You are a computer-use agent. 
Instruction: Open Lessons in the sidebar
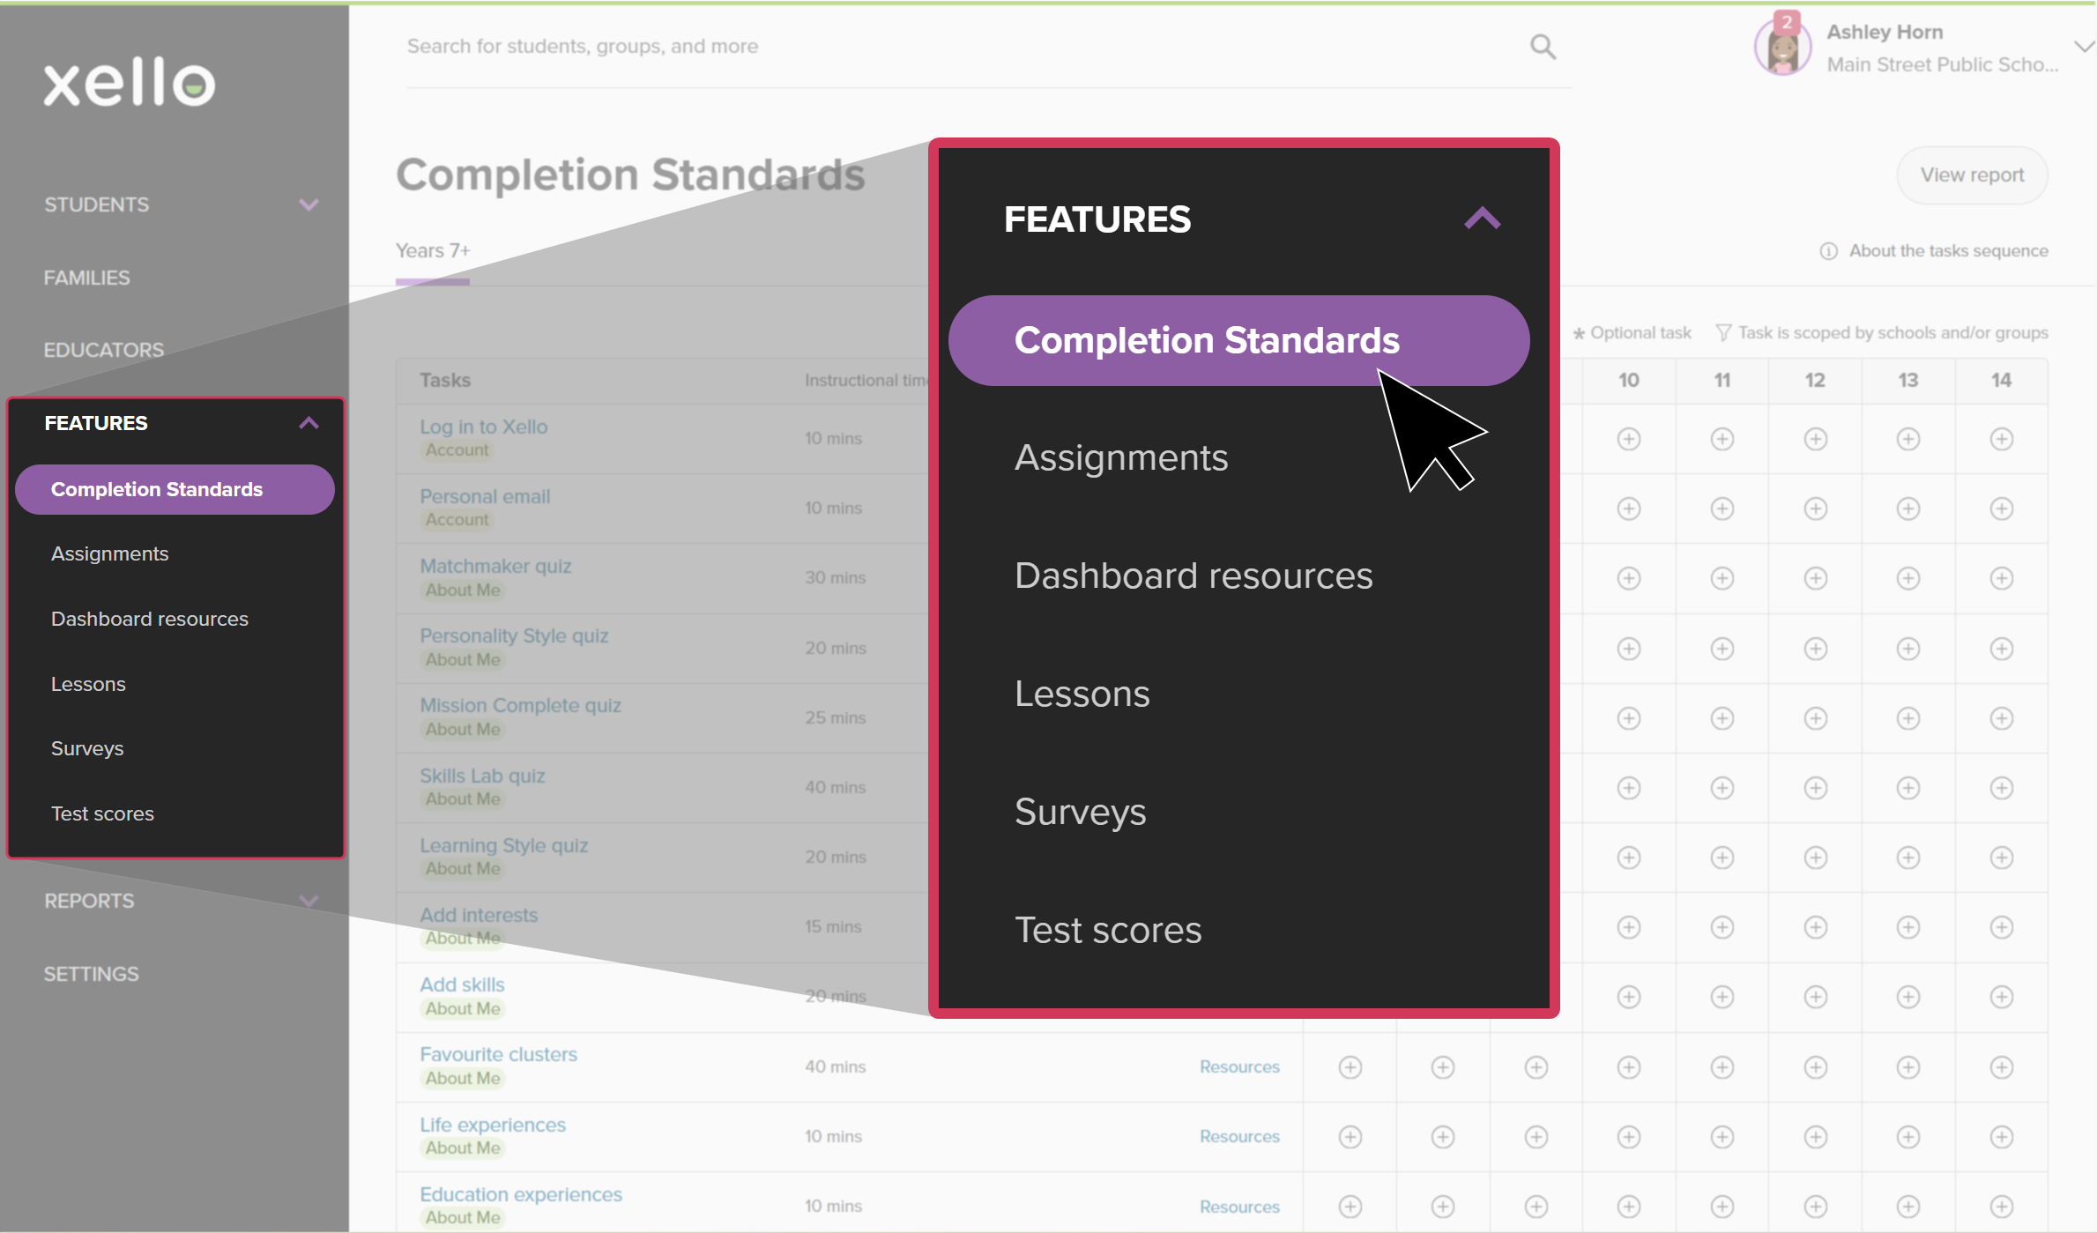tap(88, 684)
